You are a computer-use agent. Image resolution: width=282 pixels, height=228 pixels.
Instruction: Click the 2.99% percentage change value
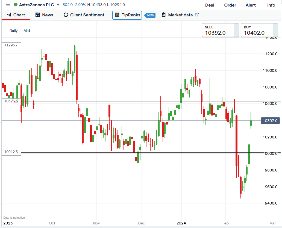pos(80,5)
